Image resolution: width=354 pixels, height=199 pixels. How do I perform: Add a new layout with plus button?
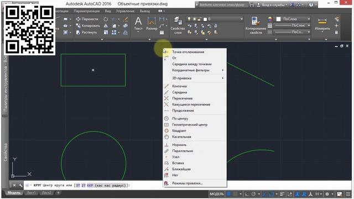[x=58, y=193]
